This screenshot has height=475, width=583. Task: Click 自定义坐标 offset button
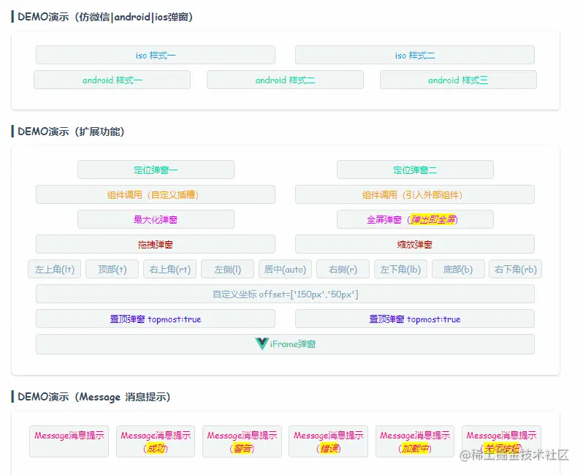click(x=285, y=294)
